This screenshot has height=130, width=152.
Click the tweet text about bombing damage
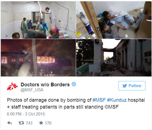[76, 104]
